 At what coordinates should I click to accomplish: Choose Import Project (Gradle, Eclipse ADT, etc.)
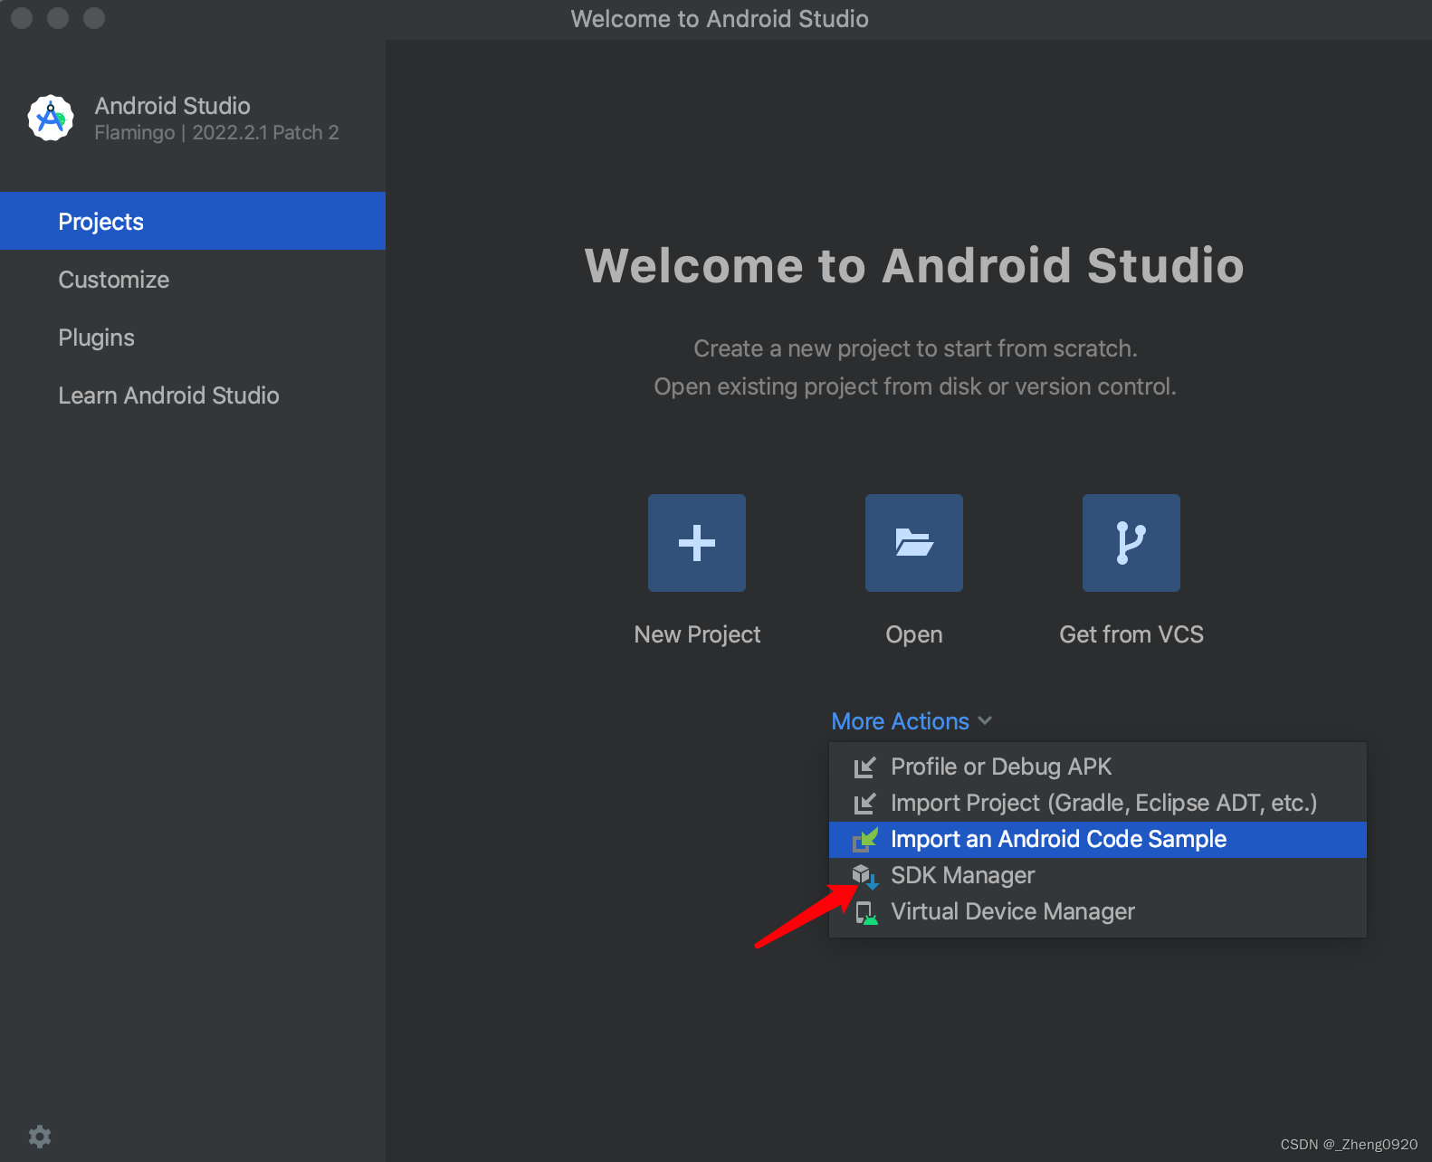pyautogui.click(x=1098, y=804)
